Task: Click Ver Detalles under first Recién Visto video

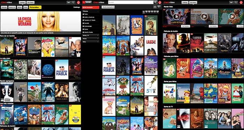Action: pyautogui.click(x=185, y=26)
